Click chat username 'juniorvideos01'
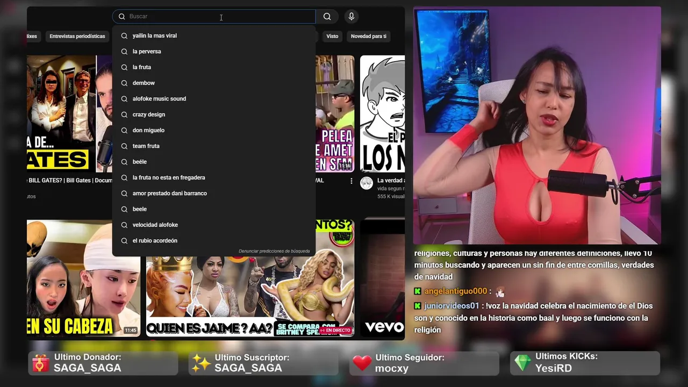Viewport: 688px width, 387px height. point(451,306)
